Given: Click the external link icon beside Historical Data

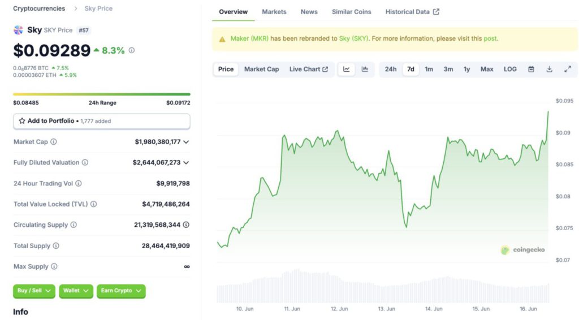Looking at the screenshot, I should [436, 12].
